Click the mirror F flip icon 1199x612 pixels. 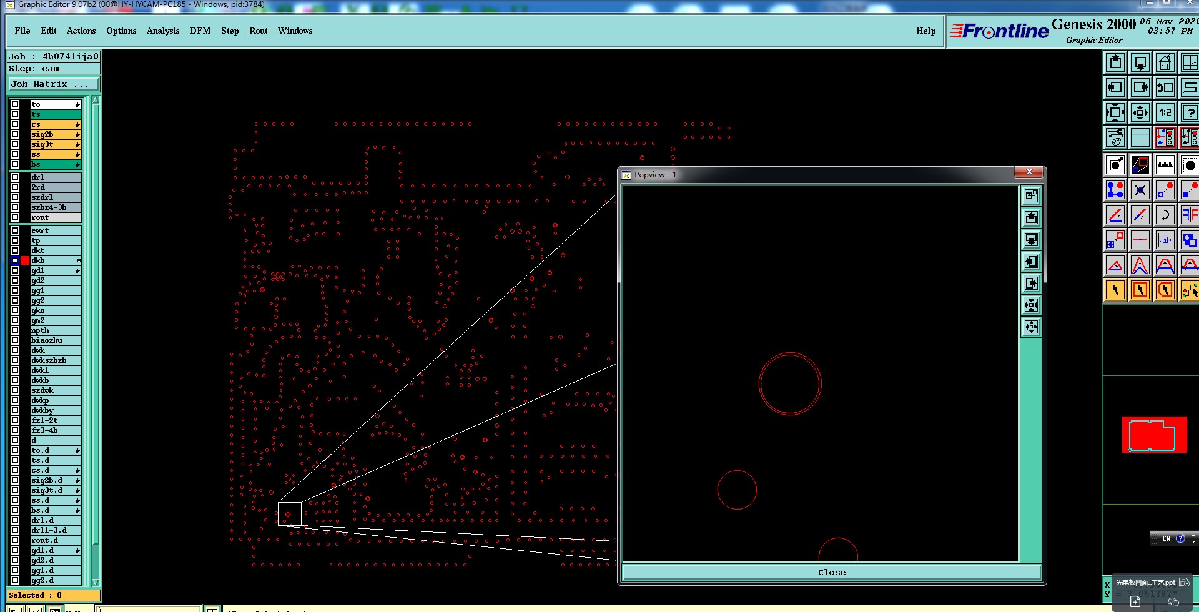pos(1190,215)
